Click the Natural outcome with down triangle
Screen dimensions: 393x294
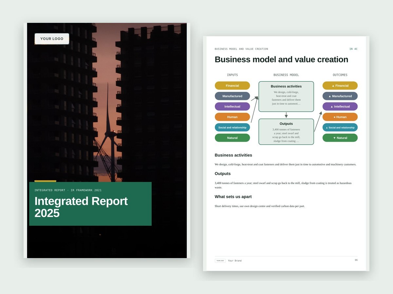click(x=340, y=138)
